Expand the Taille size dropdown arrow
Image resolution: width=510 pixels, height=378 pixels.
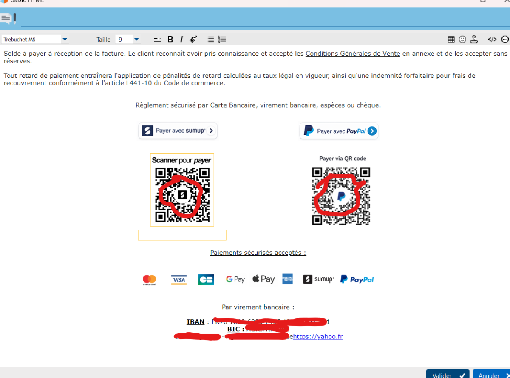(136, 40)
